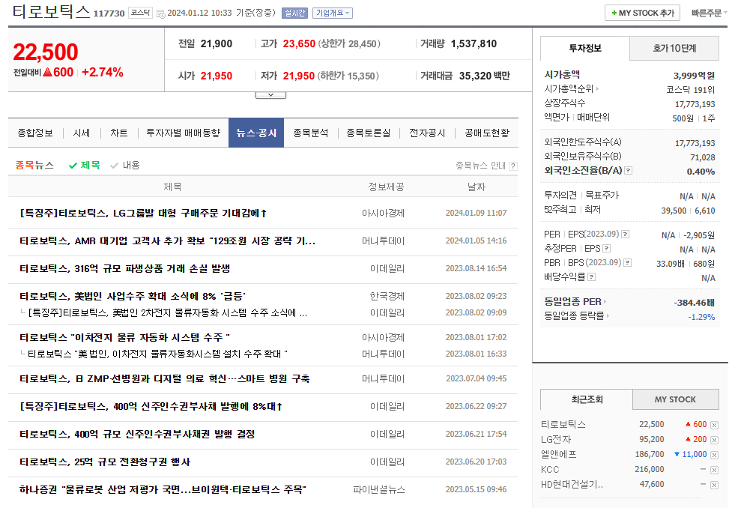Toggle the 내용 search filter
Screen dimensions: 735x508
(125, 166)
